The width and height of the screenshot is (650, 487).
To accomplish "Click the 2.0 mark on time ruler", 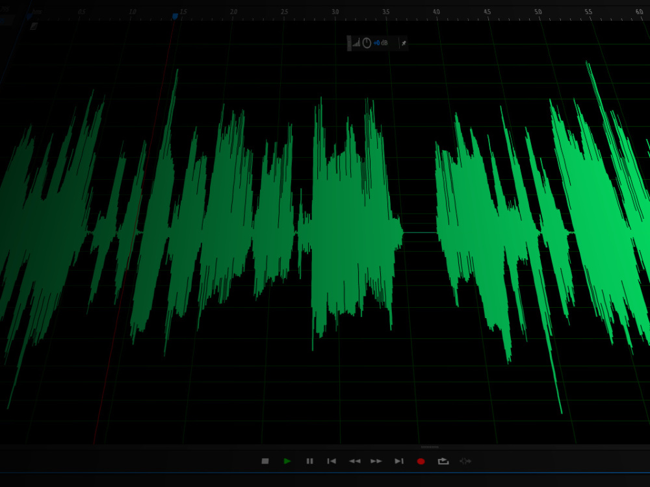I will pos(233,12).
